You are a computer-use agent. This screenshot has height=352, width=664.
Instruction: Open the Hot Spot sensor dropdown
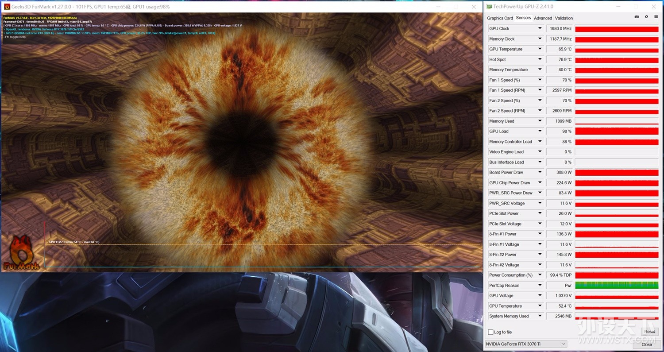pyautogui.click(x=540, y=59)
